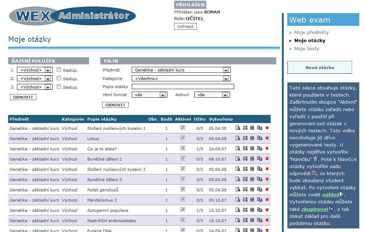
Task: Select Moje otázky in the sidebar menu
Action: click(310, 40)
